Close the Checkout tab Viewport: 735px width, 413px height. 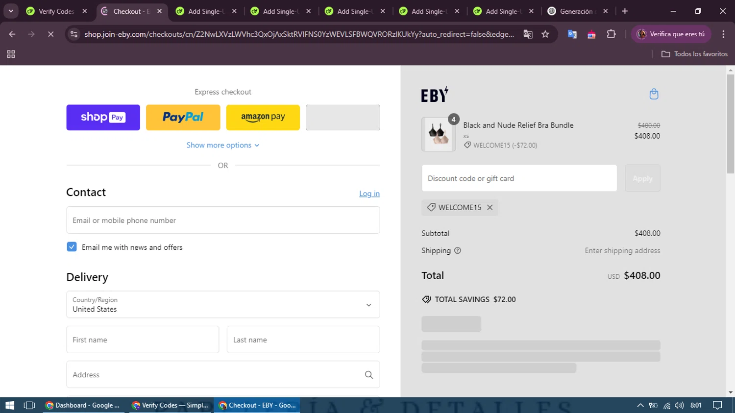(159, 11)
